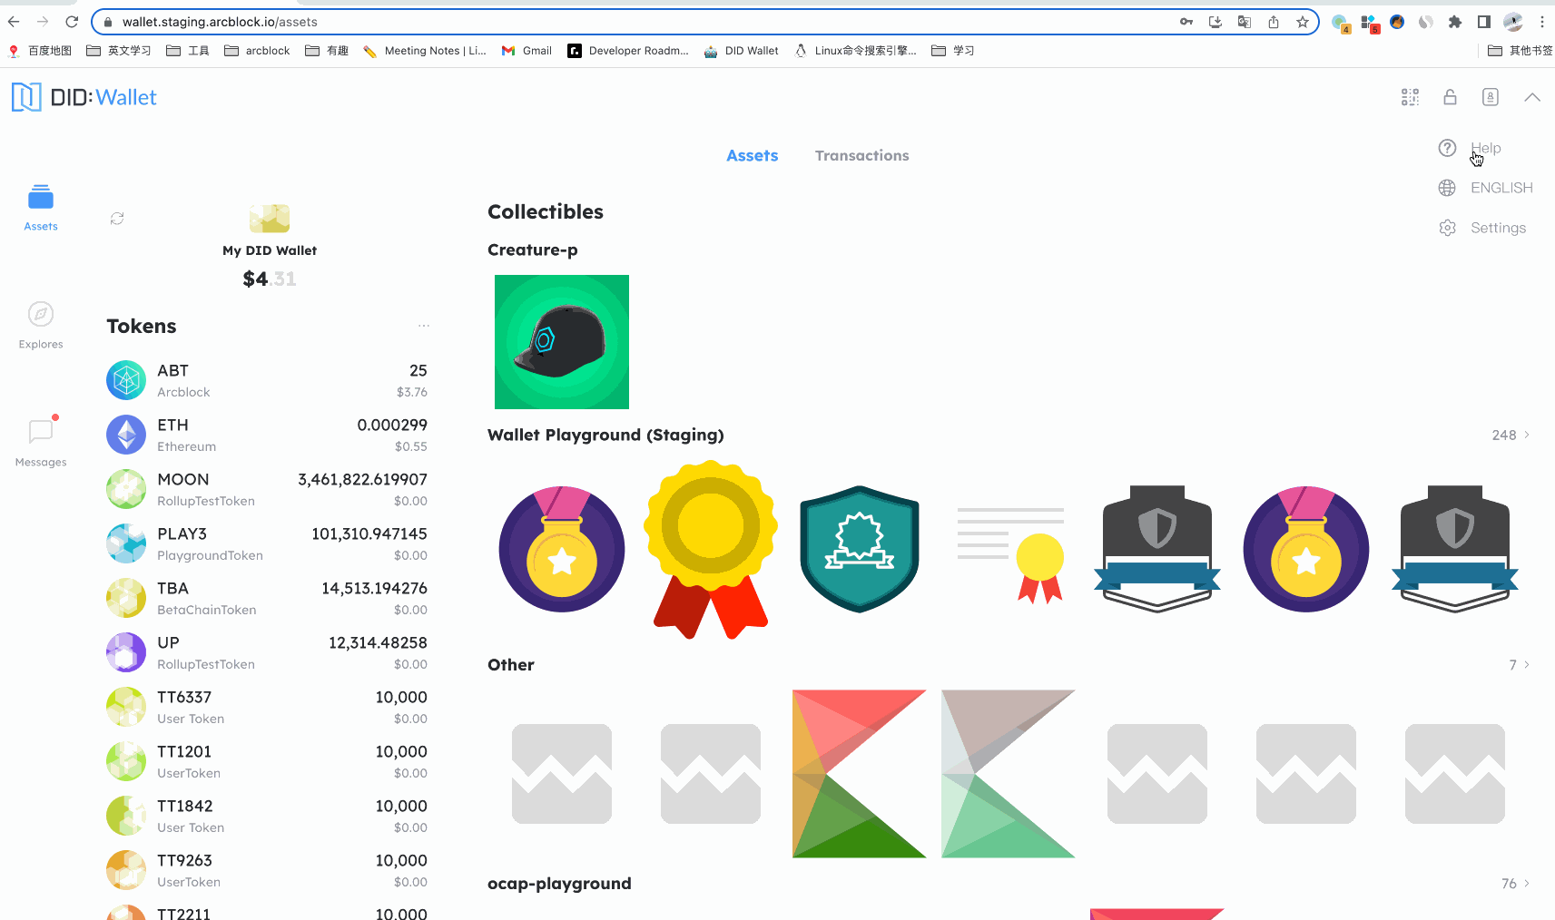1555x920 pixels.
Task: Open Messages in the sidebar
Action: (x=41, y=442)
